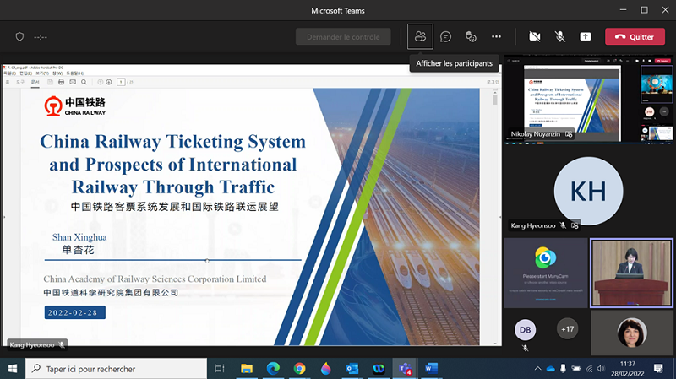
Task: Open Microsoft Edge from the taskbar
Action: [274, 369]
